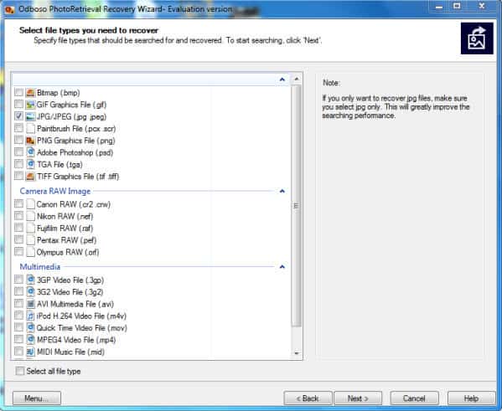Click the MIDI Music File icon

tap(30, 352)
